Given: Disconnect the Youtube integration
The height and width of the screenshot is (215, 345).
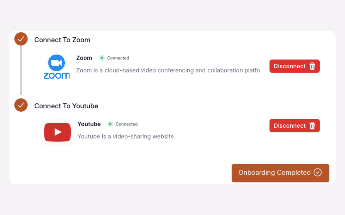Looking at the screenshot, I should (x=294, y=126).
